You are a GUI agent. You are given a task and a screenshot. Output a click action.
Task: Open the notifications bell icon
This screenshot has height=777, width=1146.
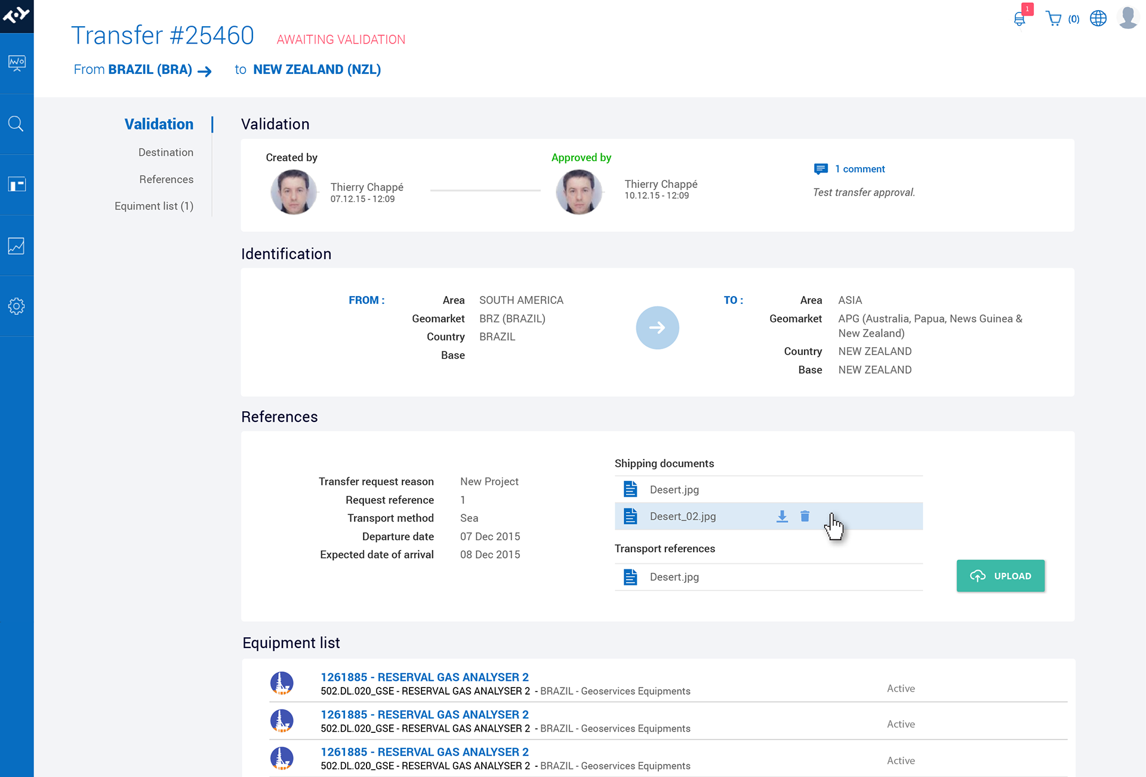[x=1019, y=19]
